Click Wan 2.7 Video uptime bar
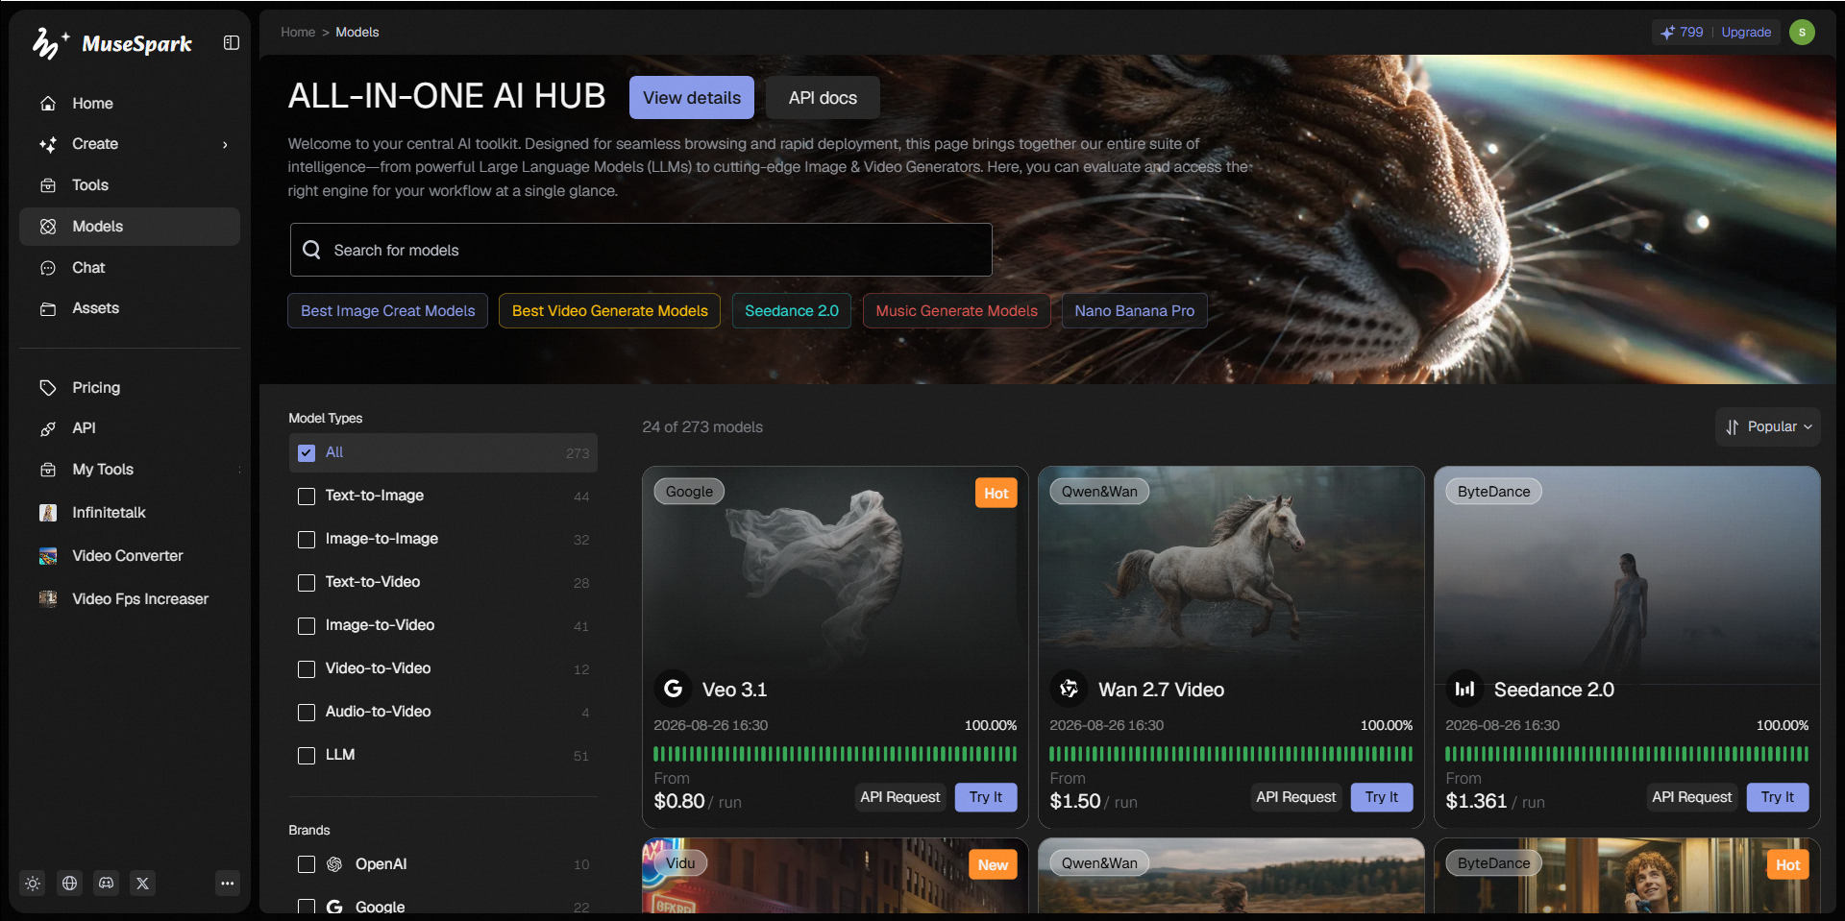Viewport: 1845px width, 921px height. tap(1231, 754)
